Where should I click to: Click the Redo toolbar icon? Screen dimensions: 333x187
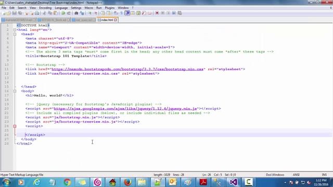(x=69, y=13)
